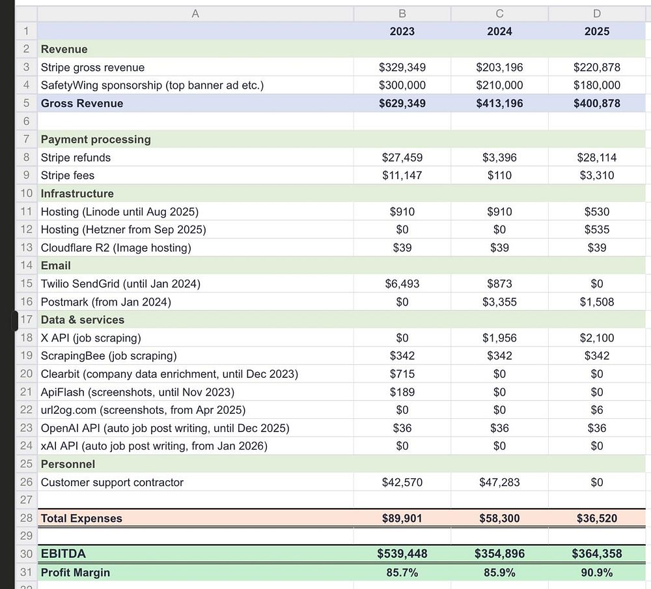Click the Stripe gross revenue label cell

[195, 67]
